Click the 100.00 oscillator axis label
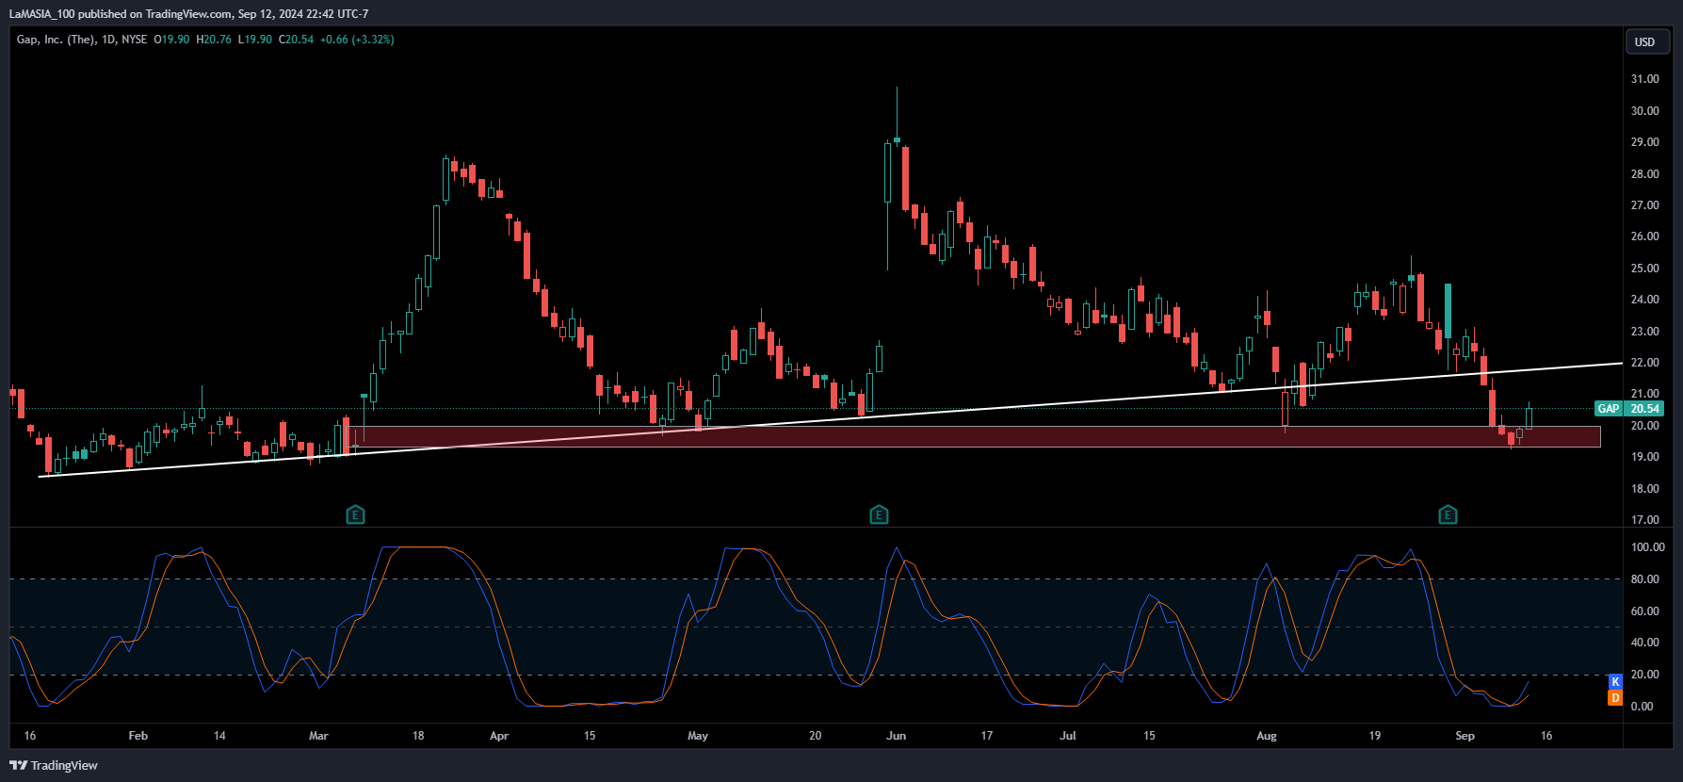The width and height of the screenshot is (1683, 782). click(1648, 547)
